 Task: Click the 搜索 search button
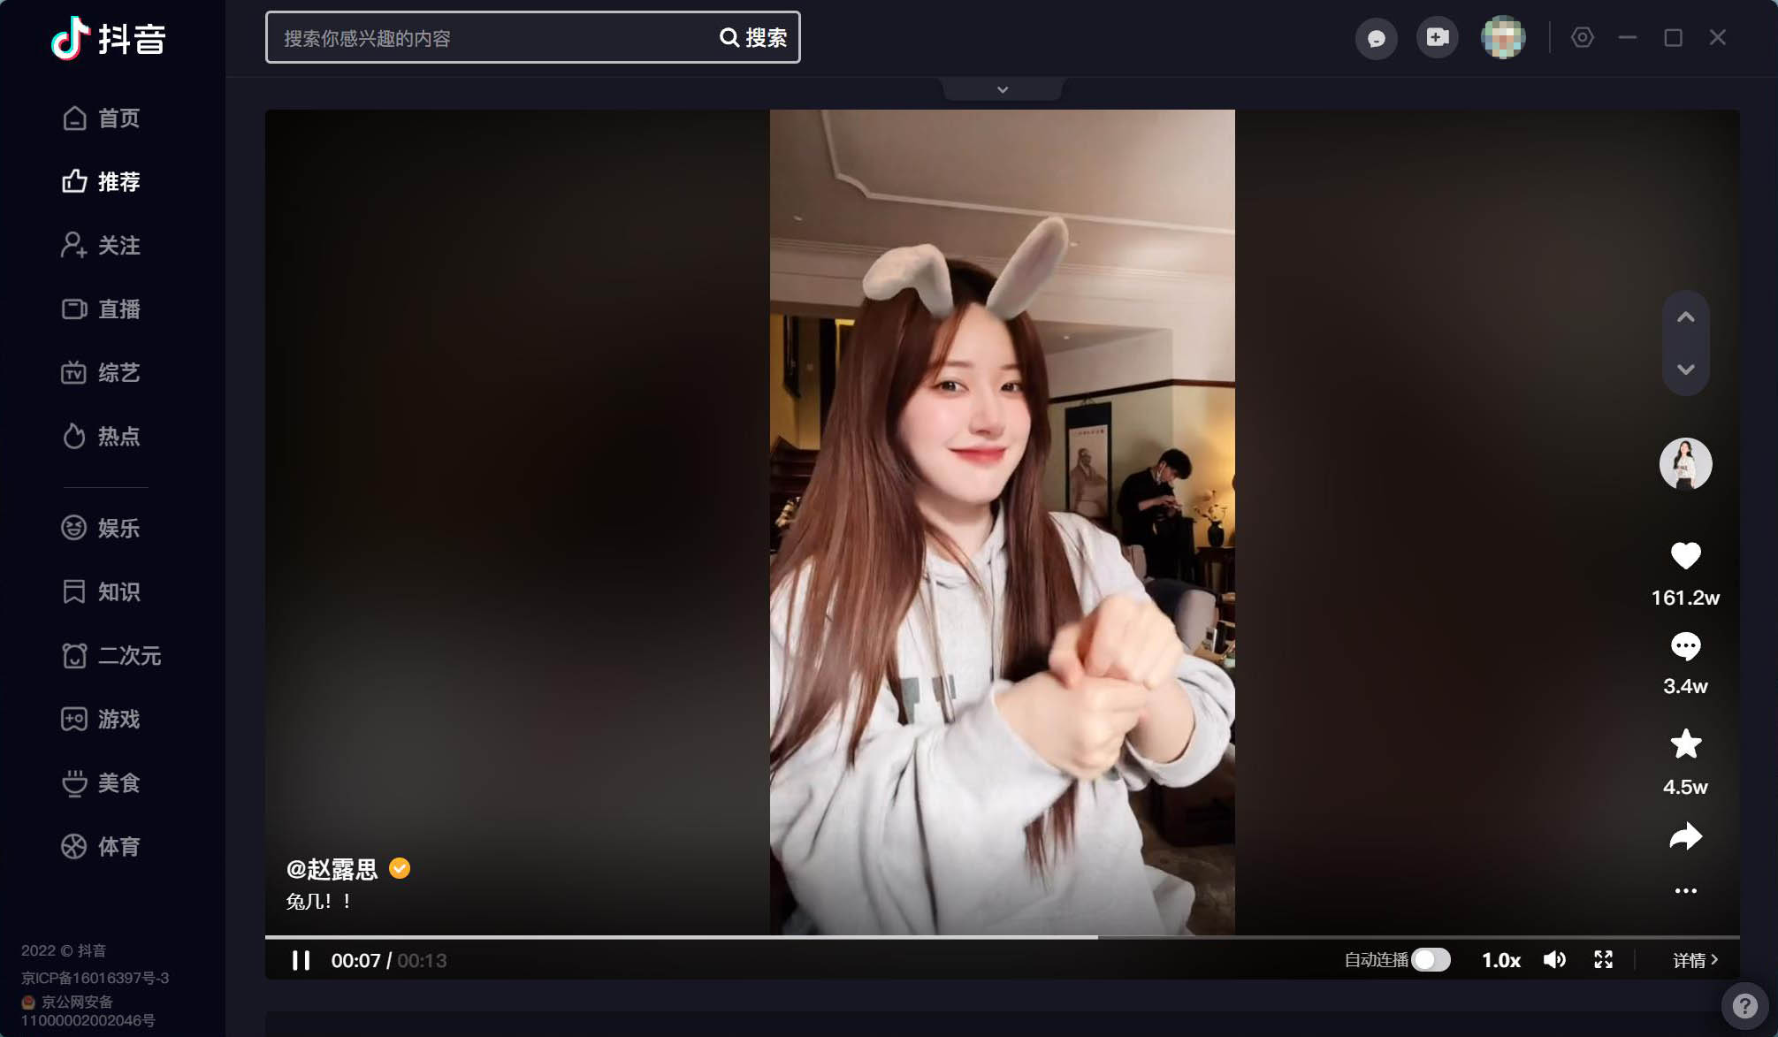[753, 38]
